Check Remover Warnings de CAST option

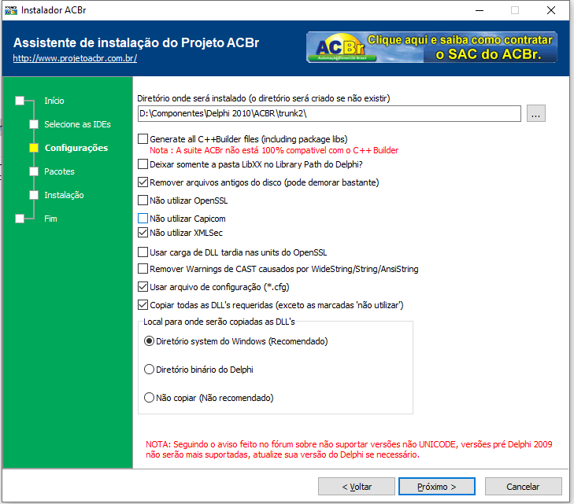pos(143,269)
